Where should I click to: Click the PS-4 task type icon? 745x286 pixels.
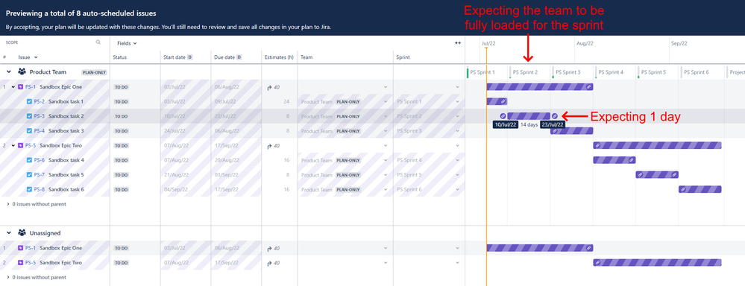30,131
